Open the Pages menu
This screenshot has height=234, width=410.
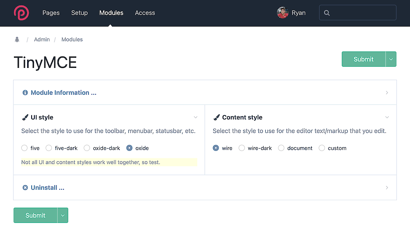(x=51, y=13)
